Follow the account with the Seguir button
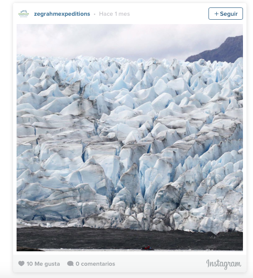Viewport: 253px width, 278px height. pos(226,14)
